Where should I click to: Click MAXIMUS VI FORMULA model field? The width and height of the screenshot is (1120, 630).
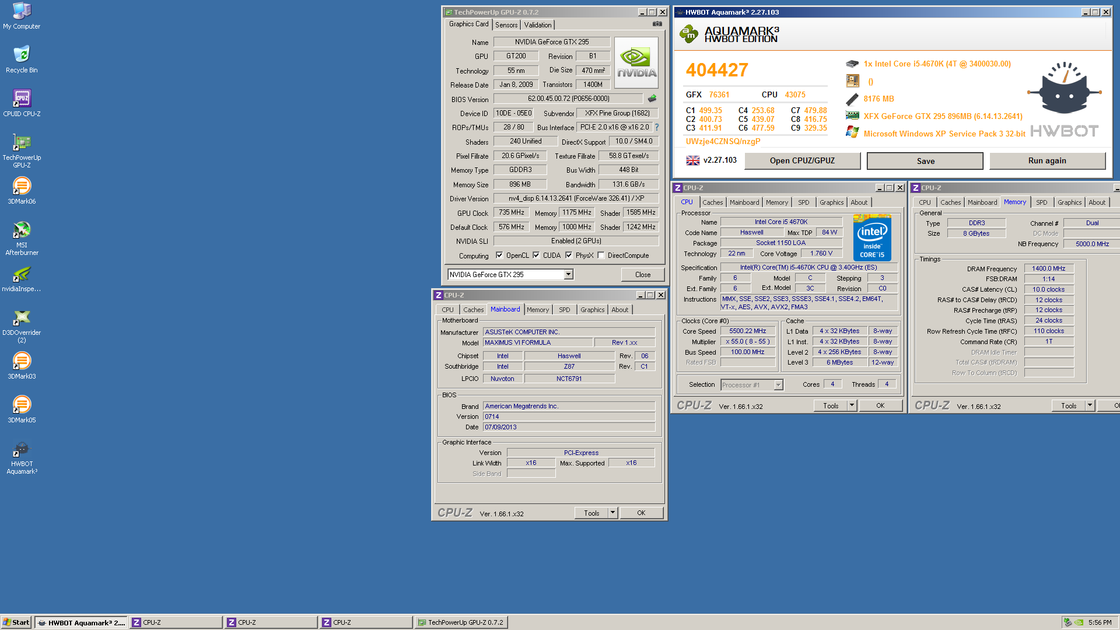[537, 342]
